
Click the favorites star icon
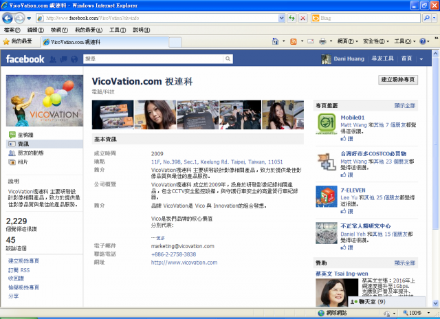click(x=6, y=41)
